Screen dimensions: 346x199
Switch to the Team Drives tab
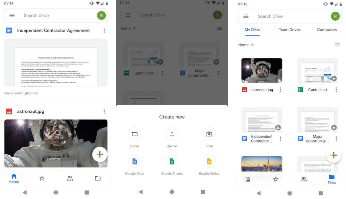pyautogui.click(x=290, y=30)
